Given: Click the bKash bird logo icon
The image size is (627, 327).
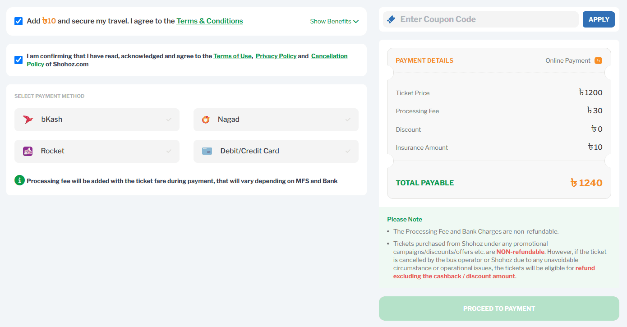Looking at the screenshot, I should coord(28,120).
